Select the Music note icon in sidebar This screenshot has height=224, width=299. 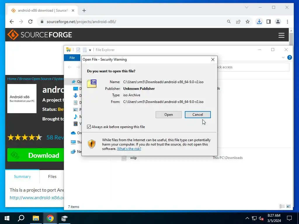point(76,117)
